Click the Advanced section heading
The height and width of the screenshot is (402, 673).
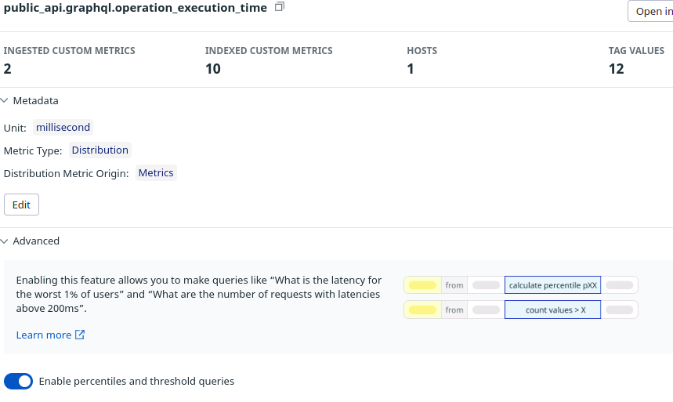click(x=36, y=241)
